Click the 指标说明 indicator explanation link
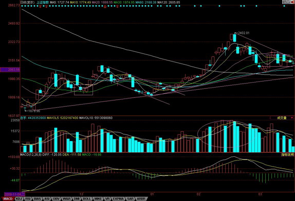This screenshot has height=201, width=295. coord(287,155)
